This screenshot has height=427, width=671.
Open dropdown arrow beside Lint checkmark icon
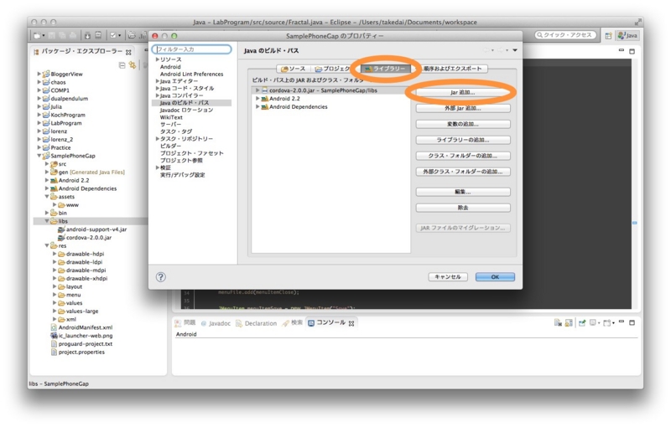point(119,36)
